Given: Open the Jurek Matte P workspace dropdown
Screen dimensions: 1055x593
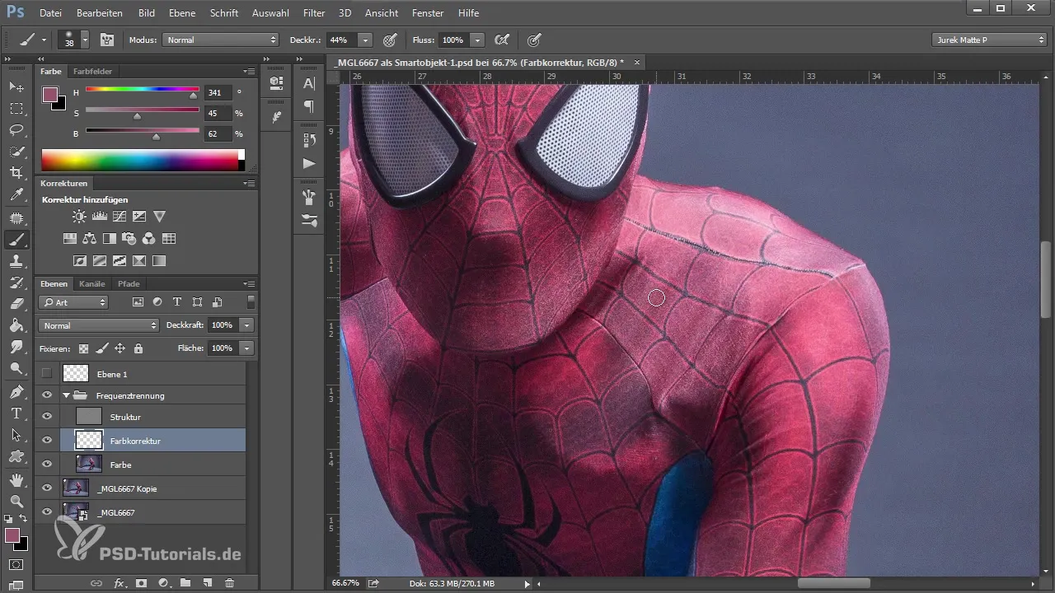Looking at the screenshot, I should pyautogui.click(x=989, y=40).
